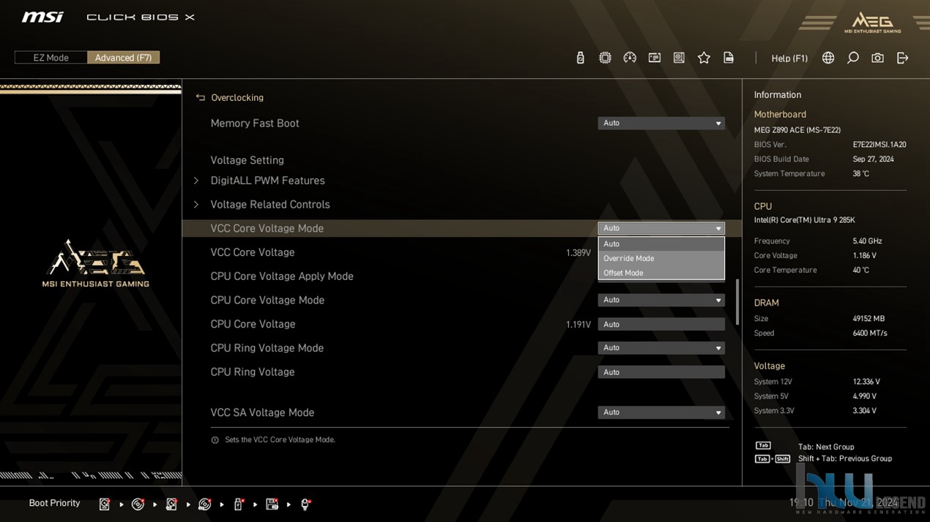The height and width of the screenshot is (522, 930).
Task: Take a screenshot with the camera icon
Action: (877, 58)
